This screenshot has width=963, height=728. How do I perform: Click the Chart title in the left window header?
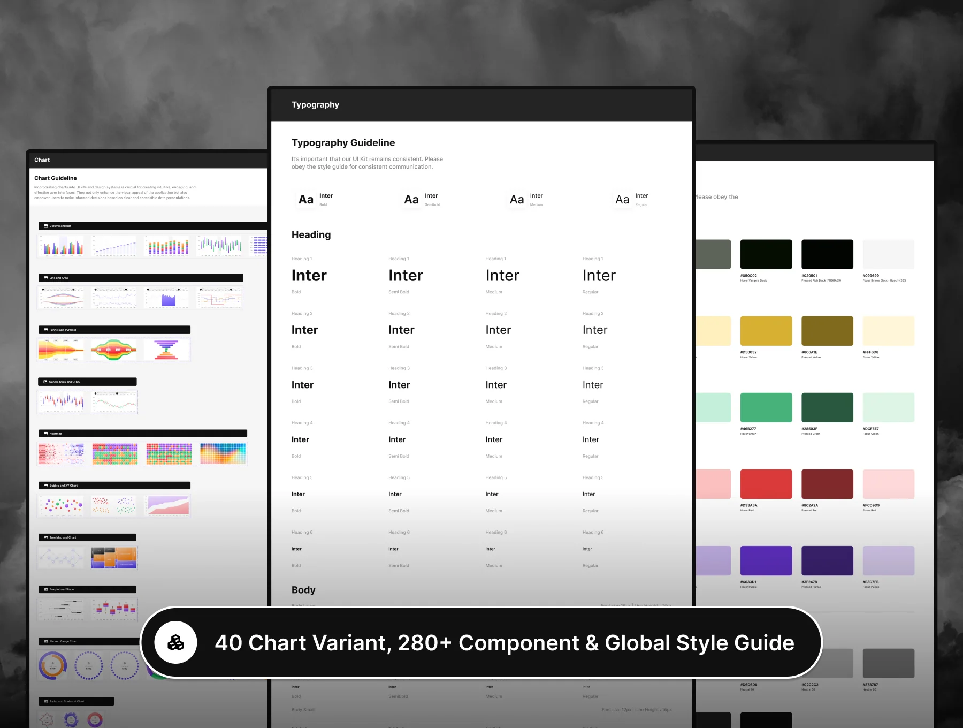[x=42, y=160]
